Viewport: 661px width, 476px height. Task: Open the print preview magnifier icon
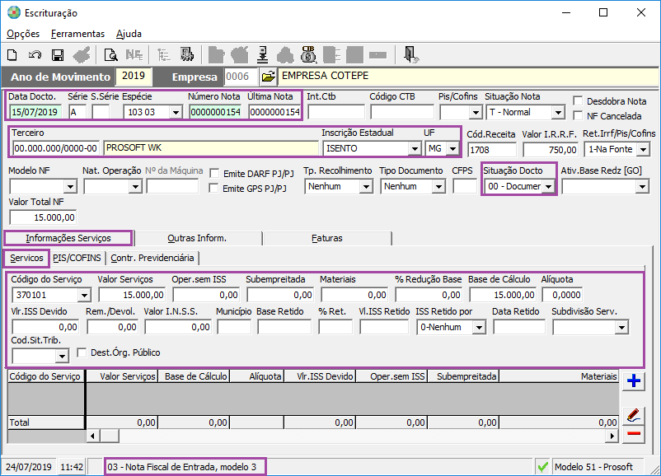point(110,55)
